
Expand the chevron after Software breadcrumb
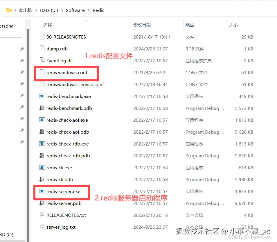89,10
